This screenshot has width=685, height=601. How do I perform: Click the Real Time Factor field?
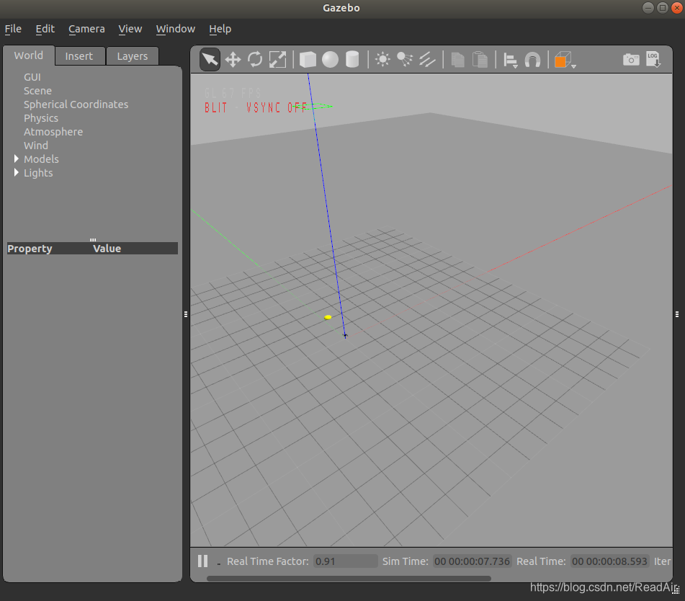pos(346,561)
